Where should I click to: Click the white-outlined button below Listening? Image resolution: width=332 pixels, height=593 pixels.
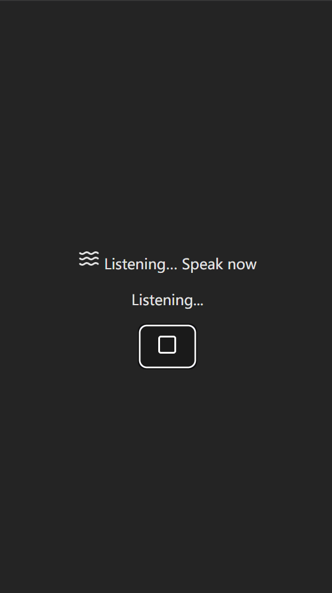coord(168,346)
